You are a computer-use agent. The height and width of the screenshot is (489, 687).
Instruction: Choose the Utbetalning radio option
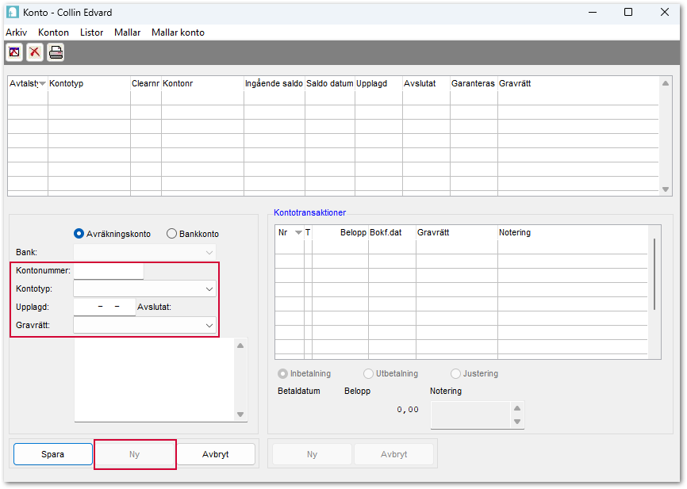tap(368, 373)
